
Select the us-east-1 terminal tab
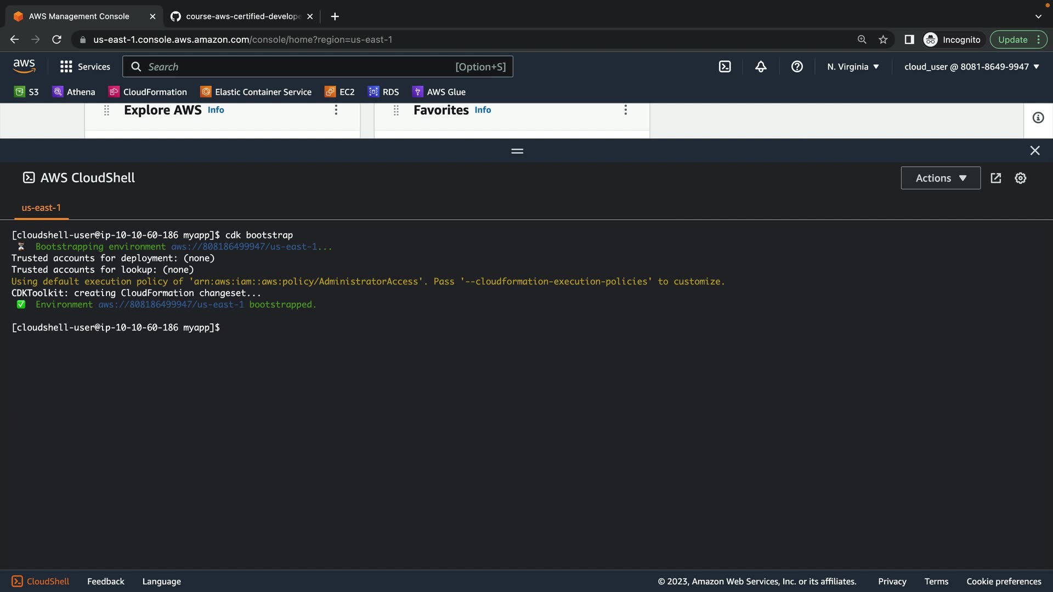tap(41, 208)
